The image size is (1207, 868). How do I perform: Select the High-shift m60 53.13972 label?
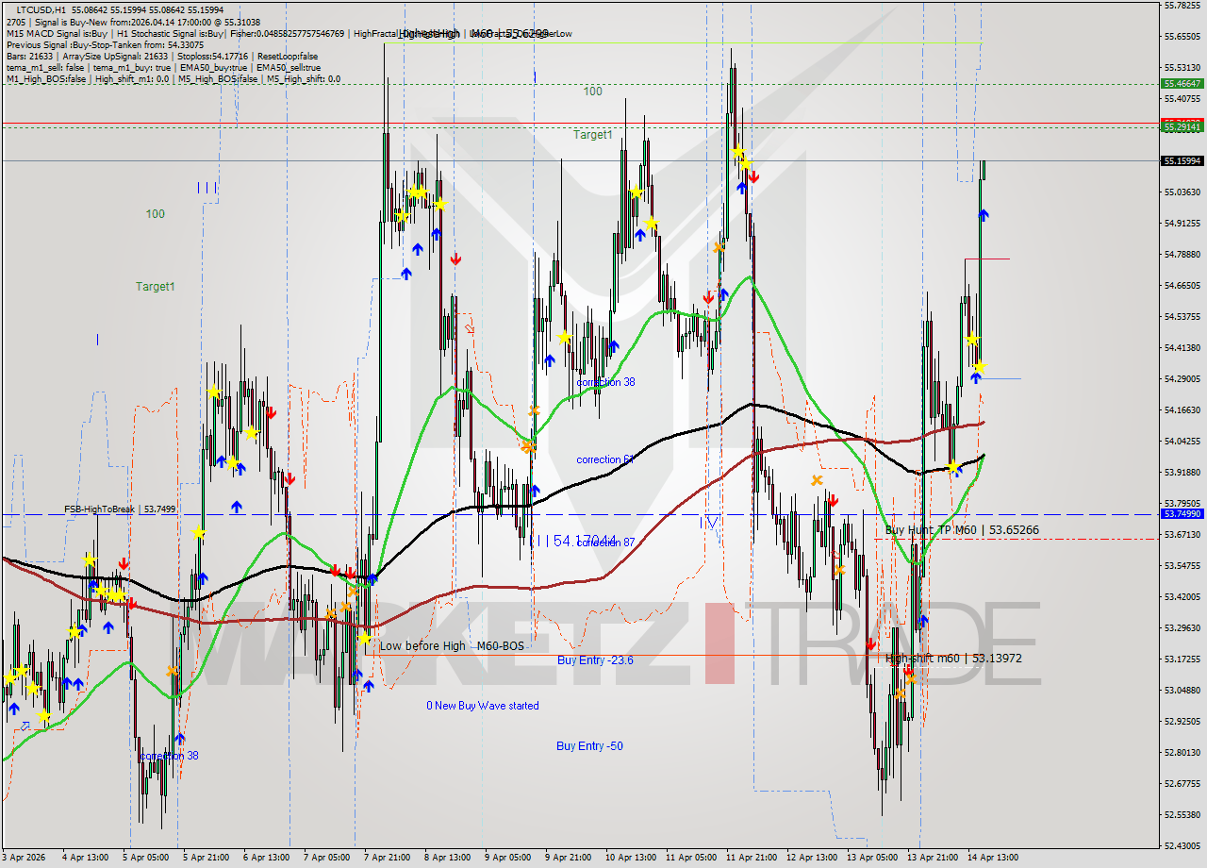pos(953,659)
